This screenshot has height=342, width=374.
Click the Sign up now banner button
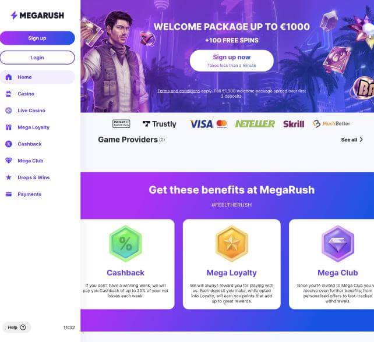(232, 60)
